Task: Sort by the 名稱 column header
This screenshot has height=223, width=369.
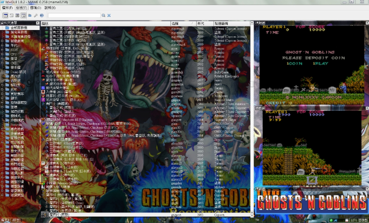Action: point(183,24)
